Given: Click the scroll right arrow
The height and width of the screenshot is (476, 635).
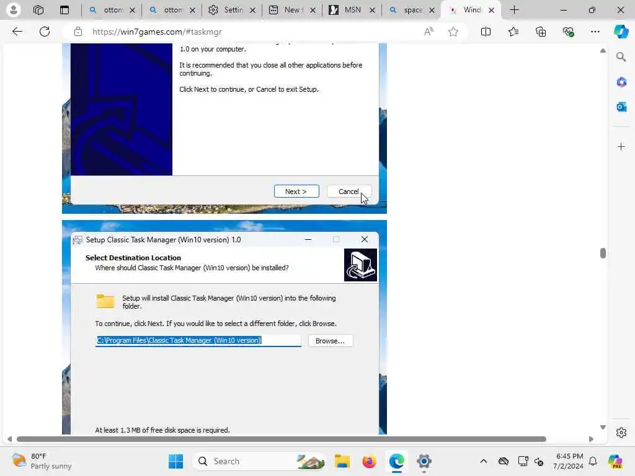Looking at the screenshot, I should tap(591, 439).
